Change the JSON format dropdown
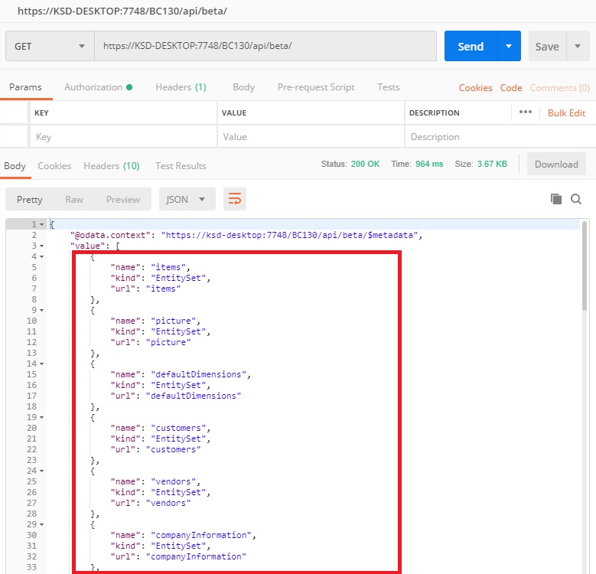This screenshot has height=574, width=596. (187, 199)
